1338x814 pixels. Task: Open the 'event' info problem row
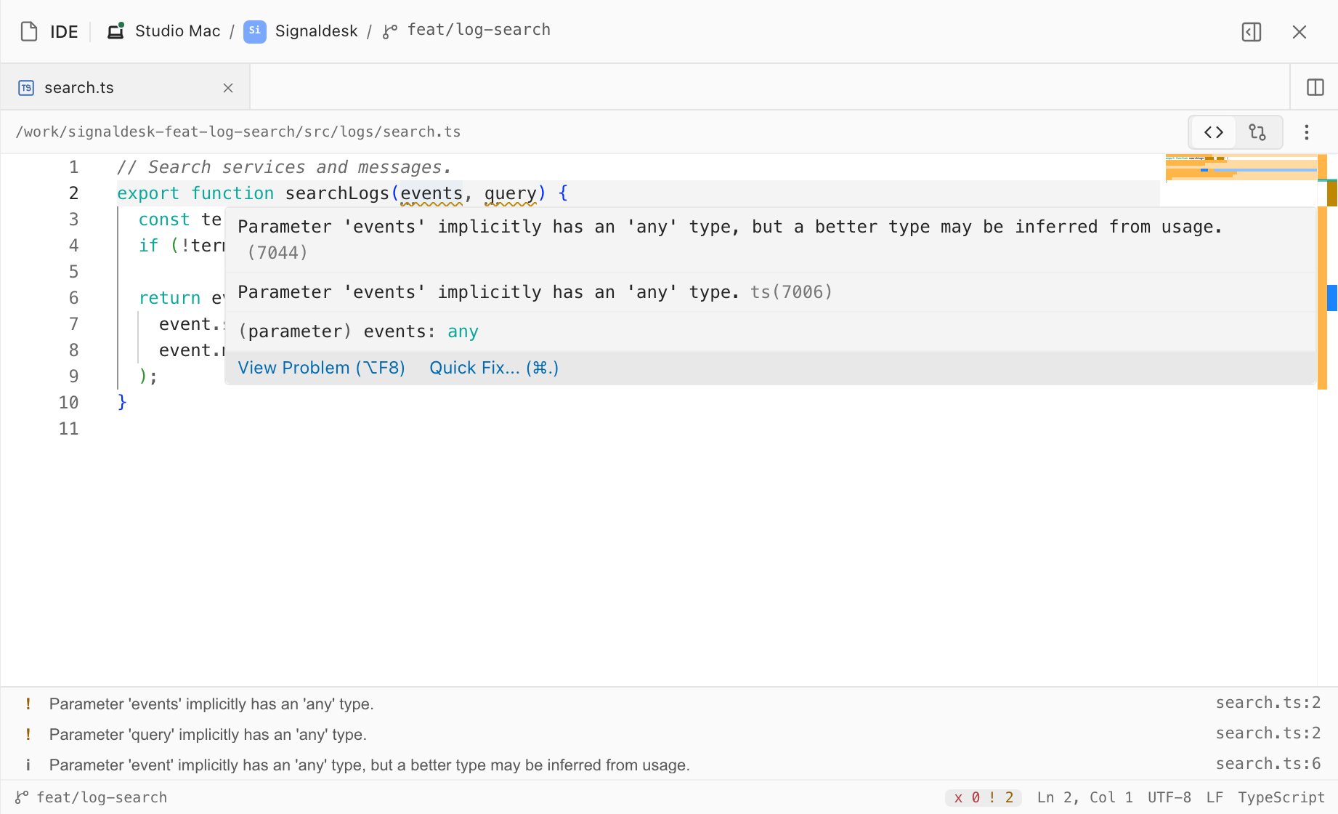coord(669,765)
